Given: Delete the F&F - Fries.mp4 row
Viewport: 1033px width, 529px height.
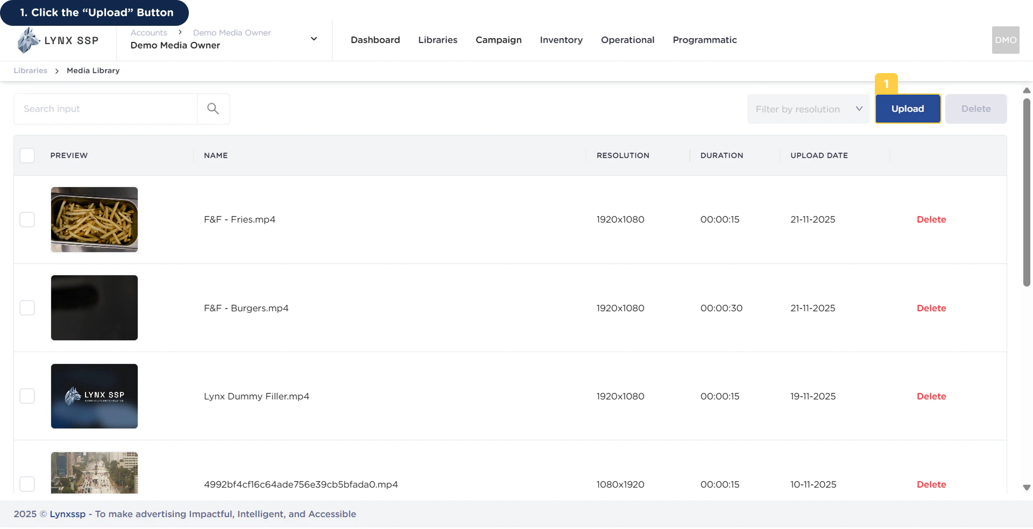Looking at the screenshot, I should click(931, 219).
